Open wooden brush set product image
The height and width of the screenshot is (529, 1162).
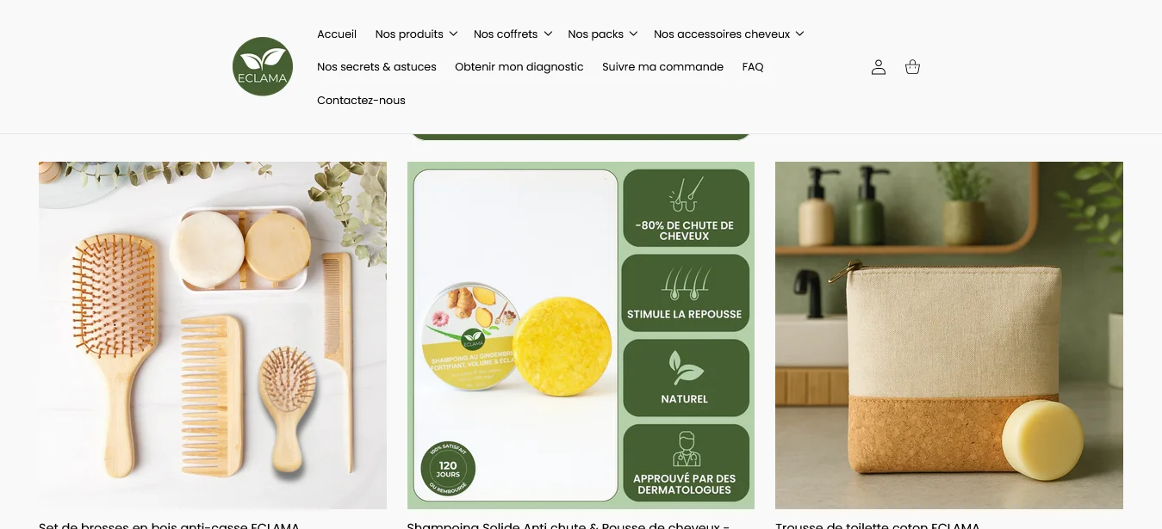point(213,335)
